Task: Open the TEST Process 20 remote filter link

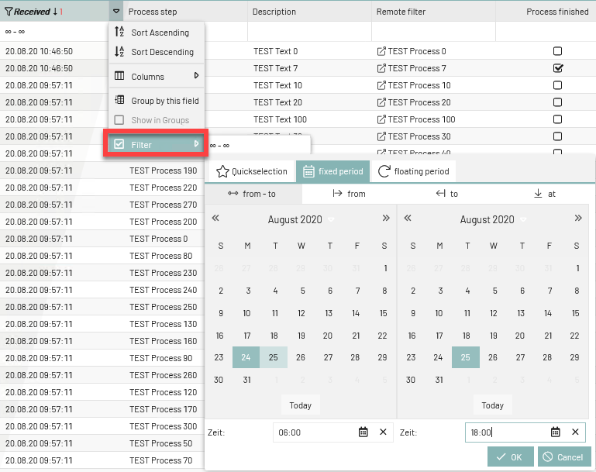Action: coord(414,102)
